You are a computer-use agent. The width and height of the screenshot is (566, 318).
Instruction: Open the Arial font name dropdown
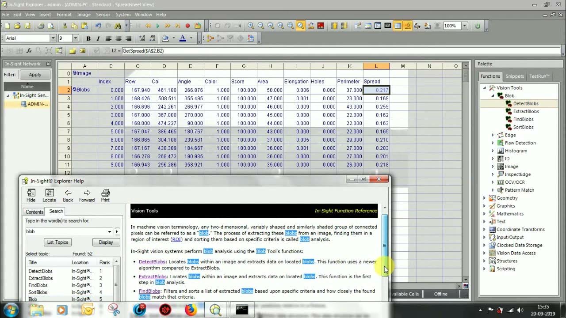[x=53, y=38]
